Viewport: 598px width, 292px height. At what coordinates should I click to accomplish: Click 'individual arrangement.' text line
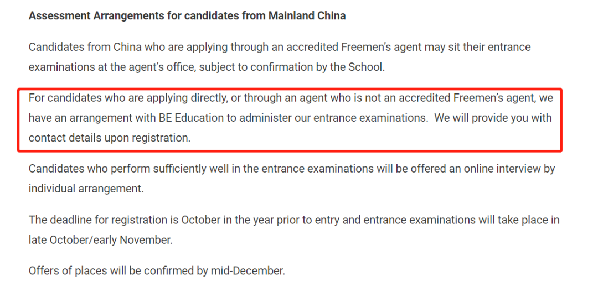coord(86,189)
